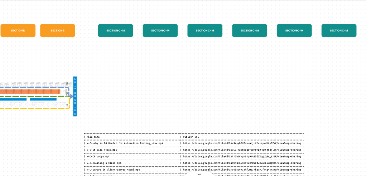Open Drive URL for Errors in Client-Server Model.mp4
366x176 pixels.
tap(242, 170)
